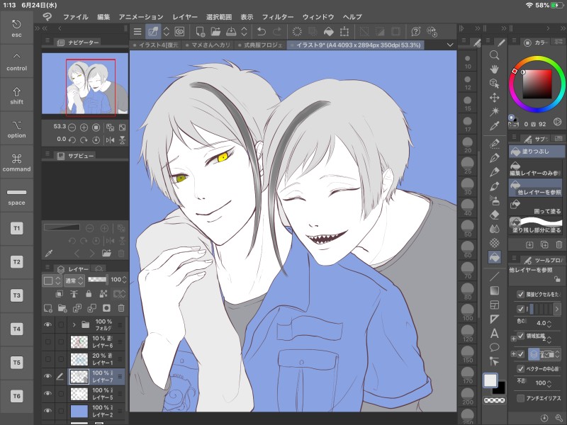This screenshot has width=567, height=425.
Task: Show レイヤー1 by its eye box
Action: point(47,359)
